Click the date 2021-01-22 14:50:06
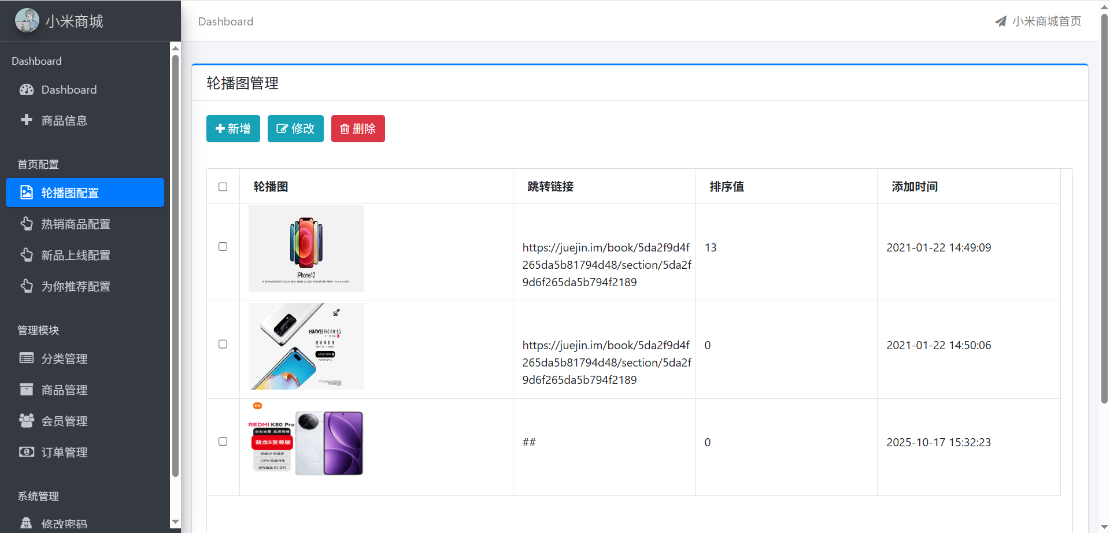The image size is (1110, 533). [938, 345]
